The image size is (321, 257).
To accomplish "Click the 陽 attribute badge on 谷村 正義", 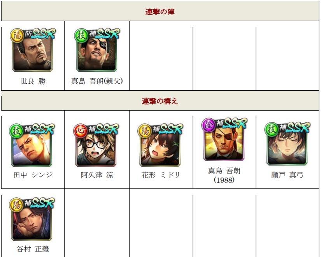I will coord(16,204).
